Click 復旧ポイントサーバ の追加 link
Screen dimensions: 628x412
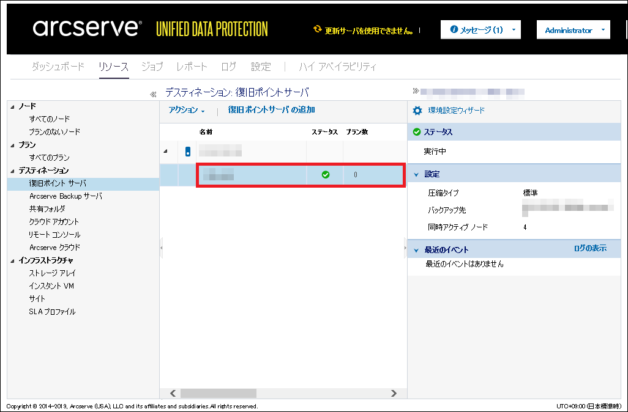pos(272,109)
